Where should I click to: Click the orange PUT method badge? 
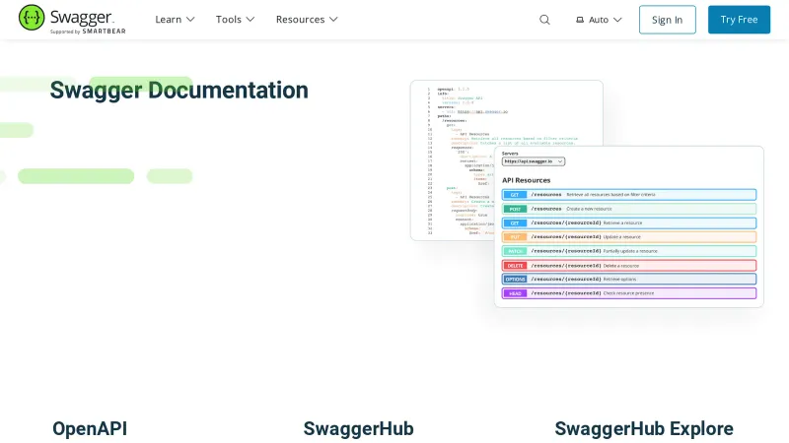tap(515, 237)
